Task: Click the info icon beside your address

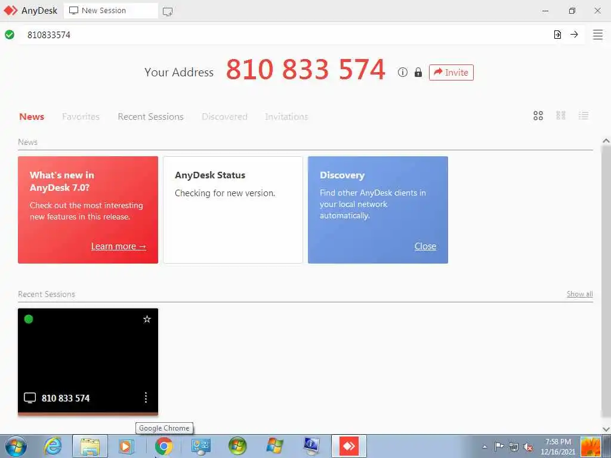Action: pos(403,72)
